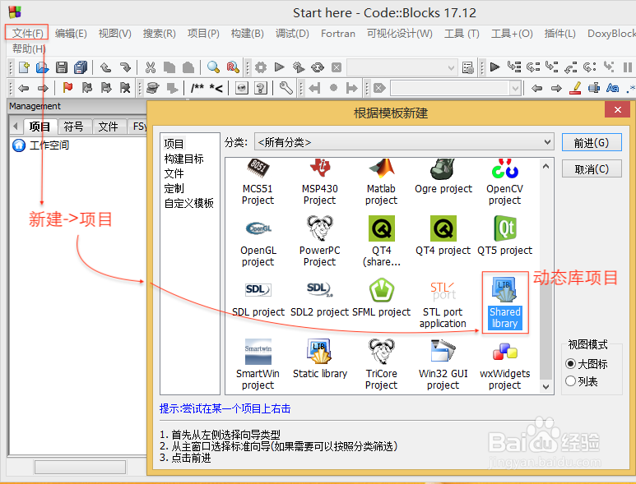Click the Rebuild arrows icon
This screenshot has width=636, height=484.
point(318,67)
